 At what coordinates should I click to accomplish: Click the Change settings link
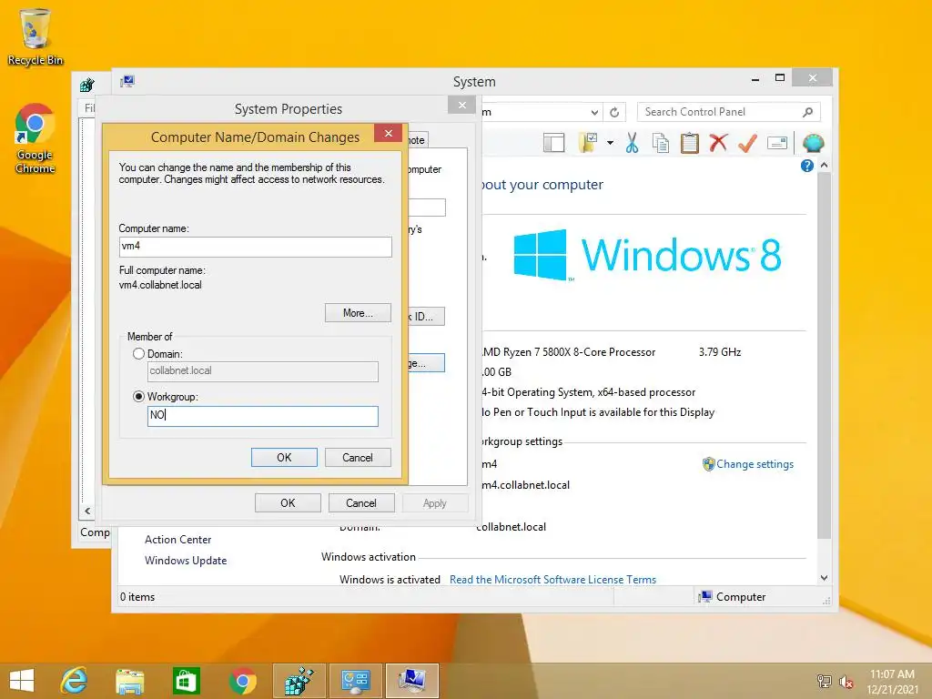(755, 464)
